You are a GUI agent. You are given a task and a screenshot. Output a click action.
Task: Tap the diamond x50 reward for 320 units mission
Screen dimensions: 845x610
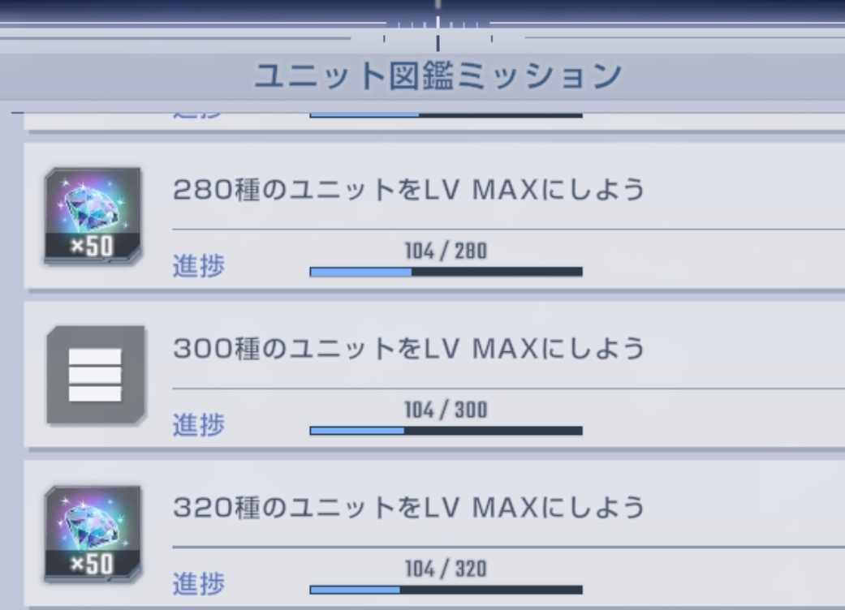[x=93, y=534]
